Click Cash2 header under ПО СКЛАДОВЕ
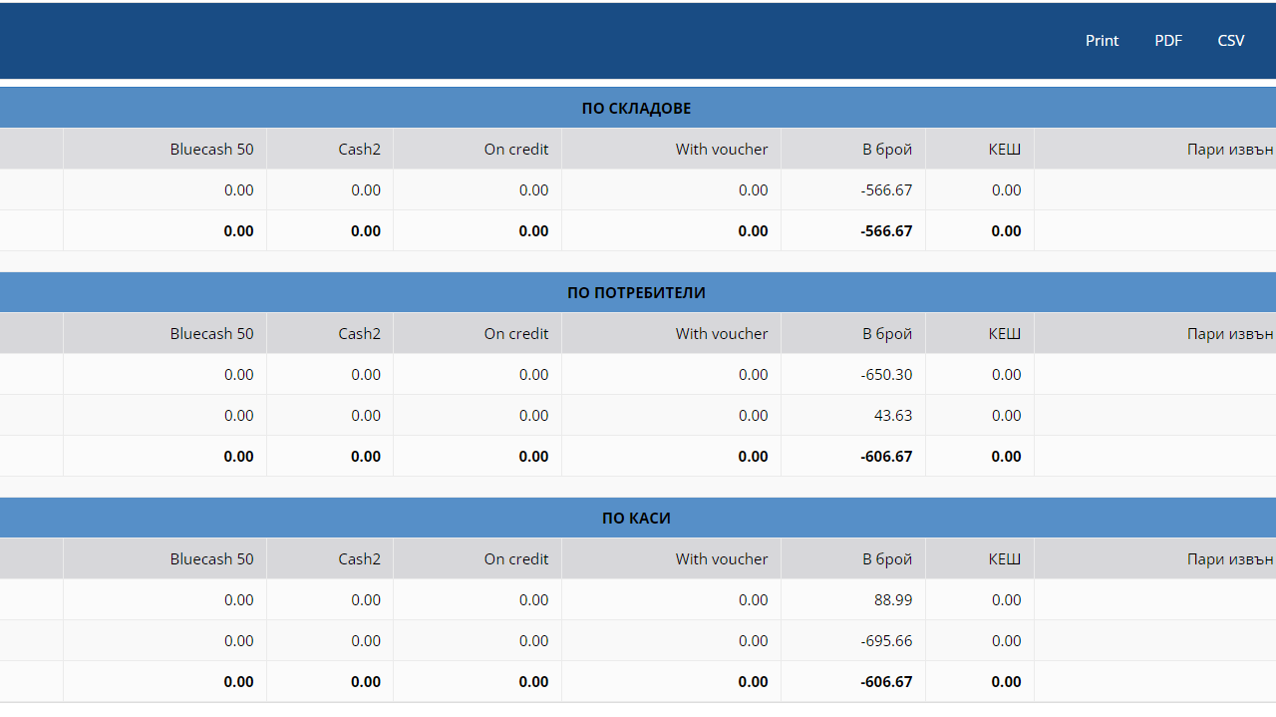This screenshot has width=1276, height=717. point(359,150)
